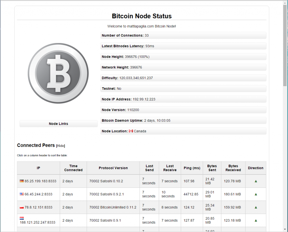Click the Bitcoin Daemon Uptime value
The width and height of the screenshot is (288, 232).
(x=157, y=121)
